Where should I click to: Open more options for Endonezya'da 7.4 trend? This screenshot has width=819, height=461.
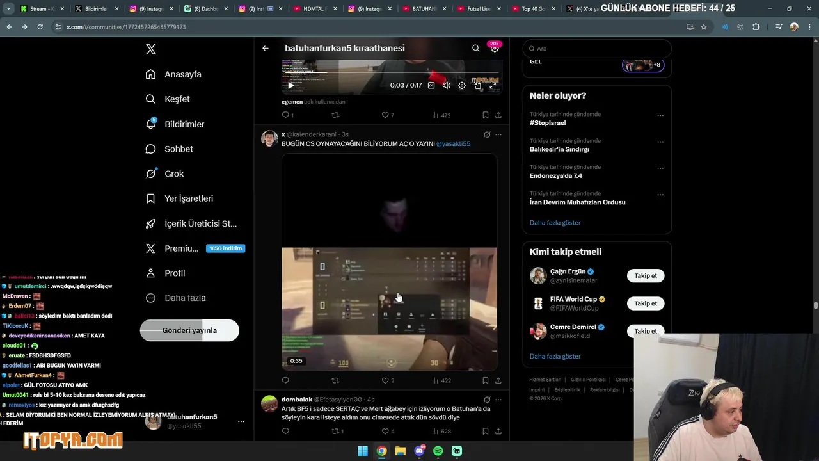tap(660, 168)
